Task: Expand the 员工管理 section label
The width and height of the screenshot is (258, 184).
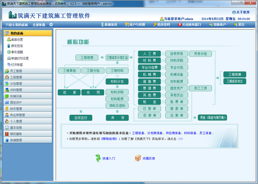Action: tap(16, 71)
